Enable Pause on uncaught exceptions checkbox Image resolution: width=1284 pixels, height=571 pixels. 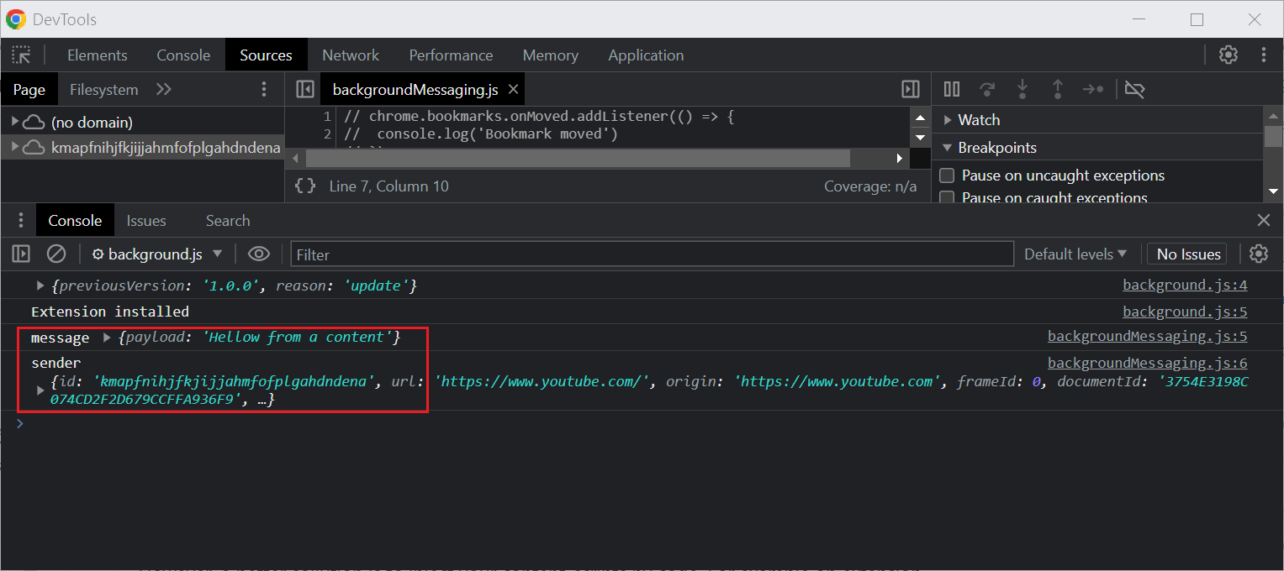pyautogui.click(x=947, y=175)
